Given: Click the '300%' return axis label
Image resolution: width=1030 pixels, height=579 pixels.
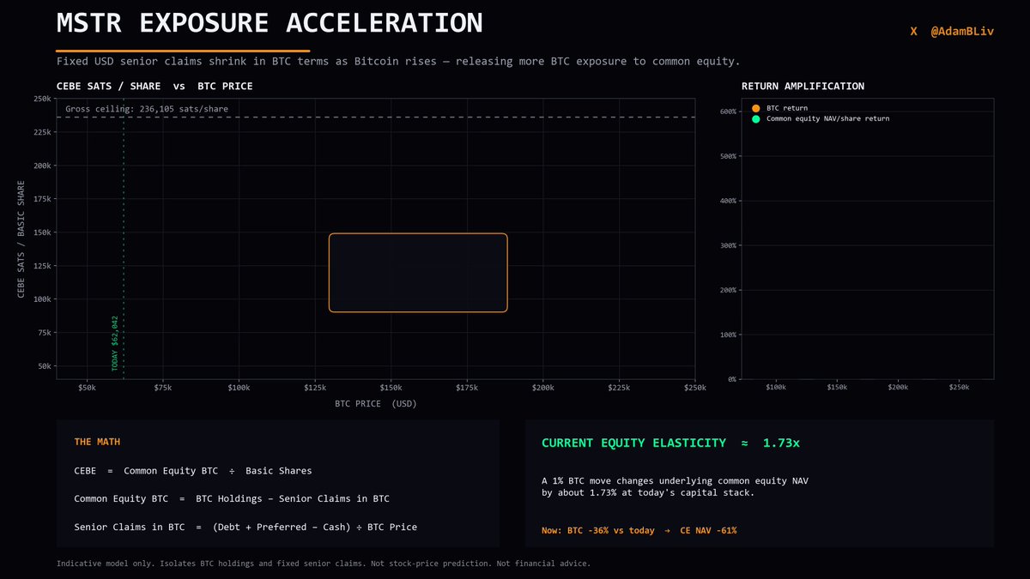Looking at the screenshot, I should [x=730, y=245].
